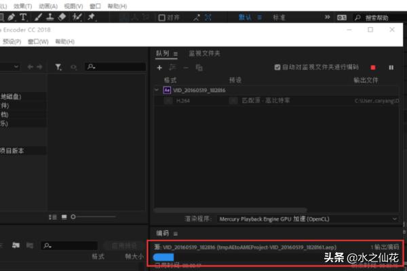Toggle the 对齐 snapping checkbox
Viewport: 407px width, 271px height.
click(163, 17)
